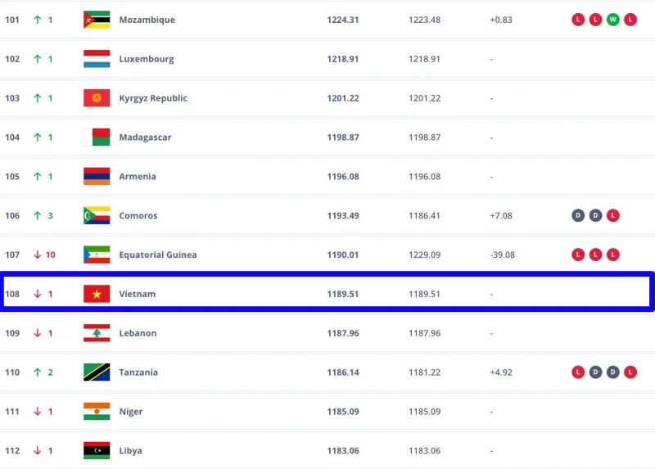Screen dimensions: 655x469
Task: Click the Armenia flag icon
Action: click(x=97, y=177)
